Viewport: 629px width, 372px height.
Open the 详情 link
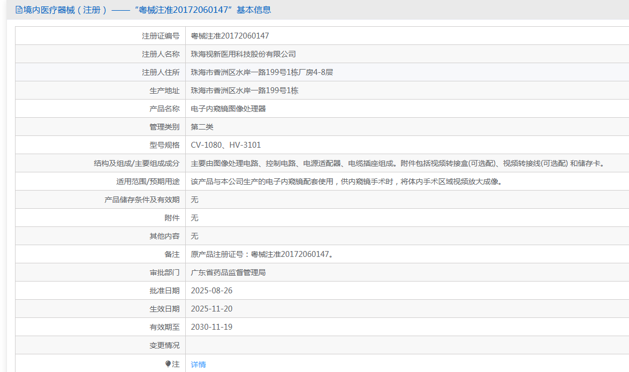pyautogui.click(x=198, y=365)
